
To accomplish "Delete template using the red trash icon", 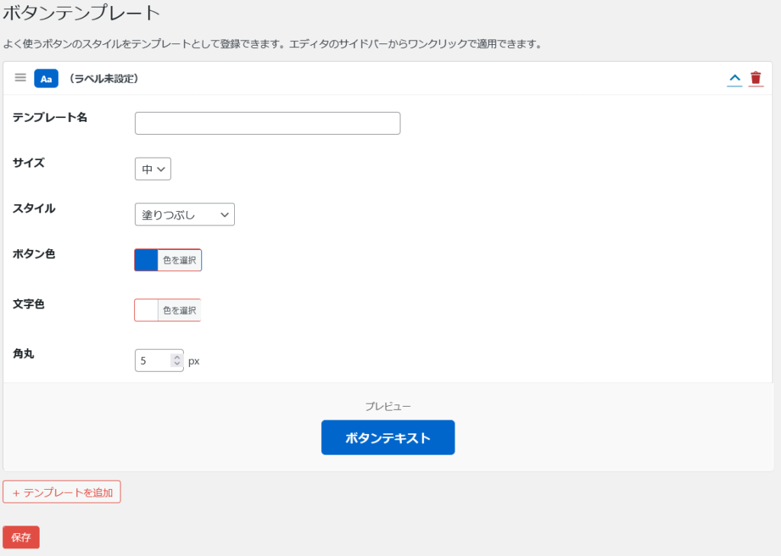I will (x=755, y=78).
